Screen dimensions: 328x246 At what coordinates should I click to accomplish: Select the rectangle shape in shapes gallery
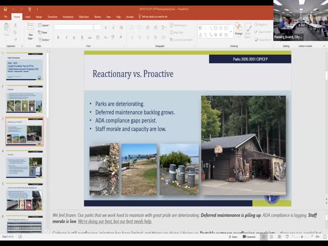215,28
